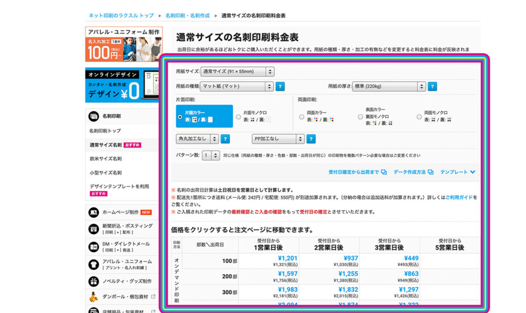
Task: Click the アパレル・ユニフォーム shirt icon
Action: point(93,264)
